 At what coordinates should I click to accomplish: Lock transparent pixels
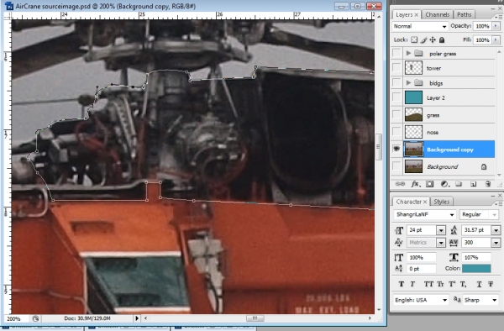point(414,39)
